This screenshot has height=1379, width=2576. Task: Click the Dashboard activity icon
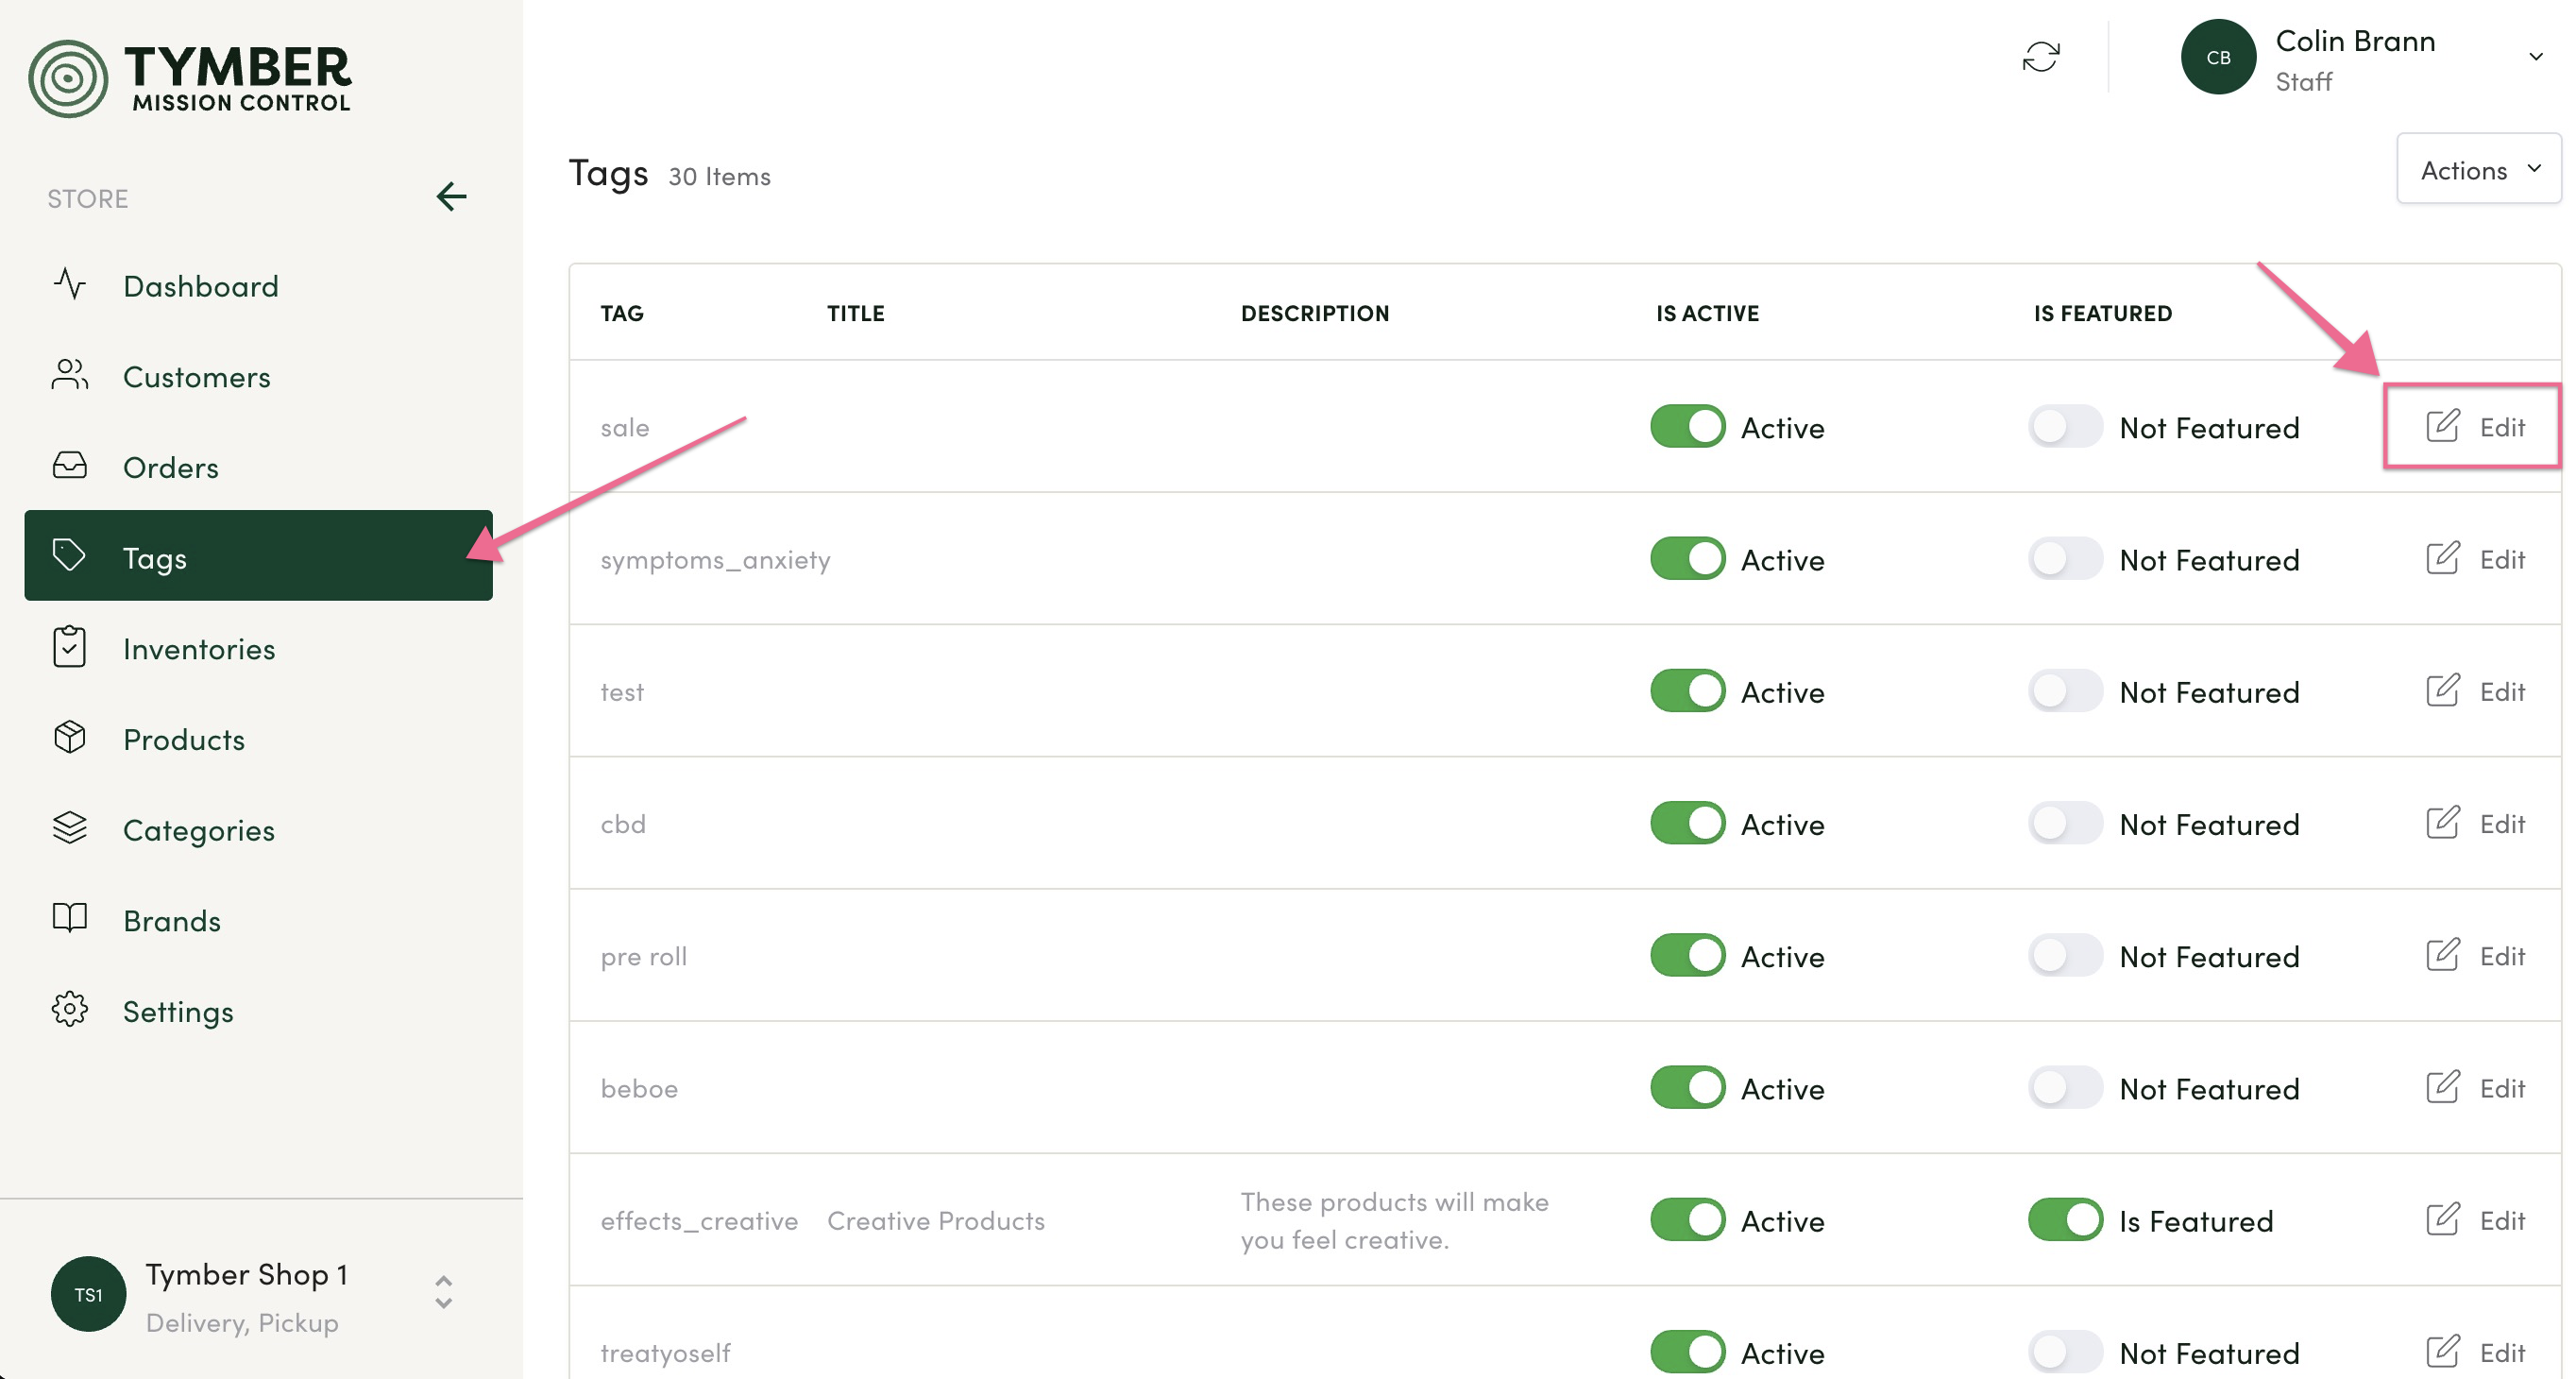(x=70, y=285)
